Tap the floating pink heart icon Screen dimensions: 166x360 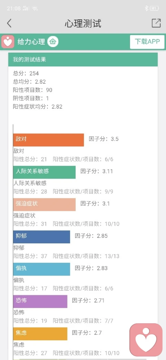point(146,340)
